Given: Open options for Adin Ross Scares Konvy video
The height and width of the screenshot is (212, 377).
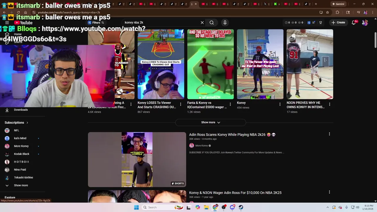Looking at the screenshot, I should pyautogui.click(x=329, y=134).
